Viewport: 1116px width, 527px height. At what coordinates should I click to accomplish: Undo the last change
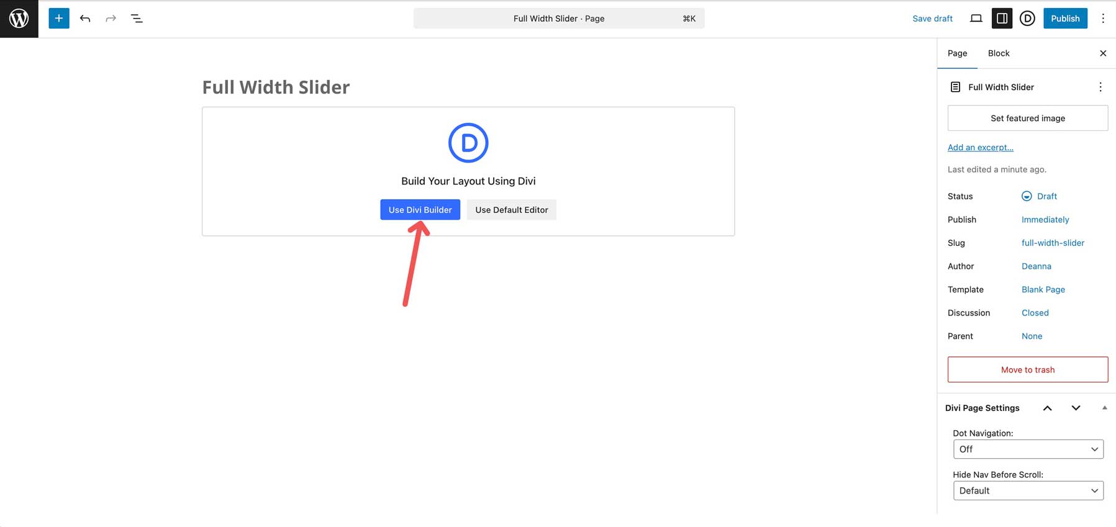(85, 19)
